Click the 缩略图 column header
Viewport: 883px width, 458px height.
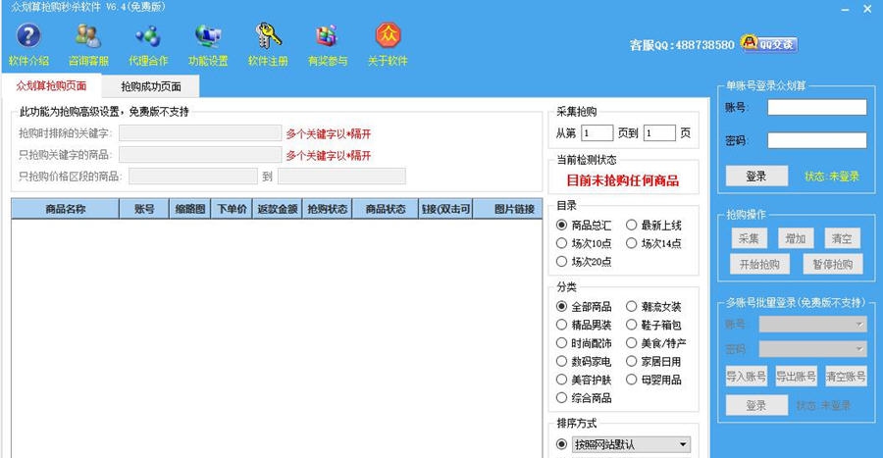coord(190,209)
